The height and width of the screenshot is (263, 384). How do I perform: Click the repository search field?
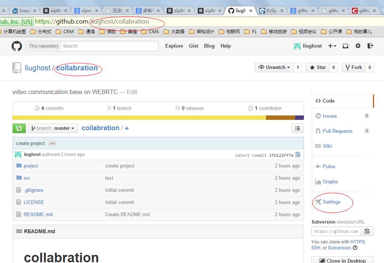109,46
